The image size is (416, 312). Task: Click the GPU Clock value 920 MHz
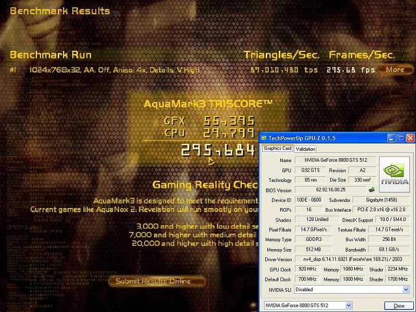click(x=307, y=269)
